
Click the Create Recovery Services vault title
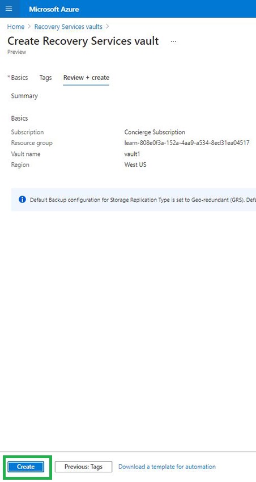(x=83, y=41)
